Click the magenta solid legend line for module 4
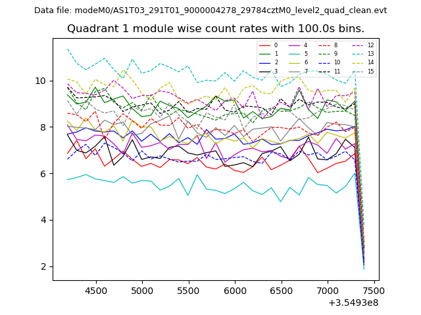The image size is (421, 315). (x=294, y=45)
